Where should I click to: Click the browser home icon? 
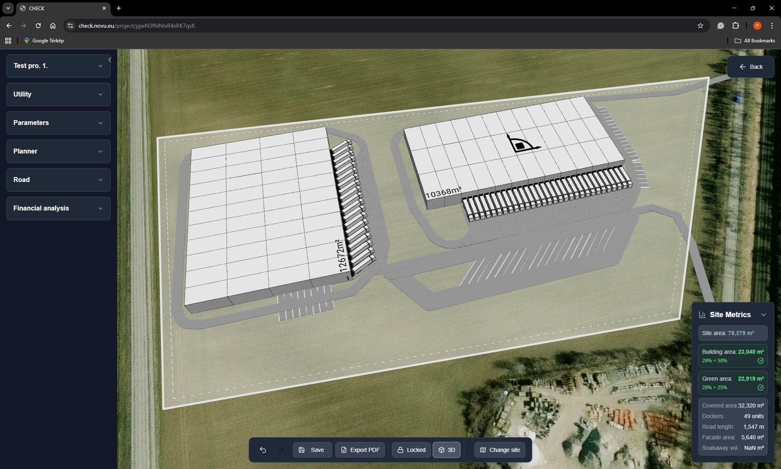click(x=53, y=26)
